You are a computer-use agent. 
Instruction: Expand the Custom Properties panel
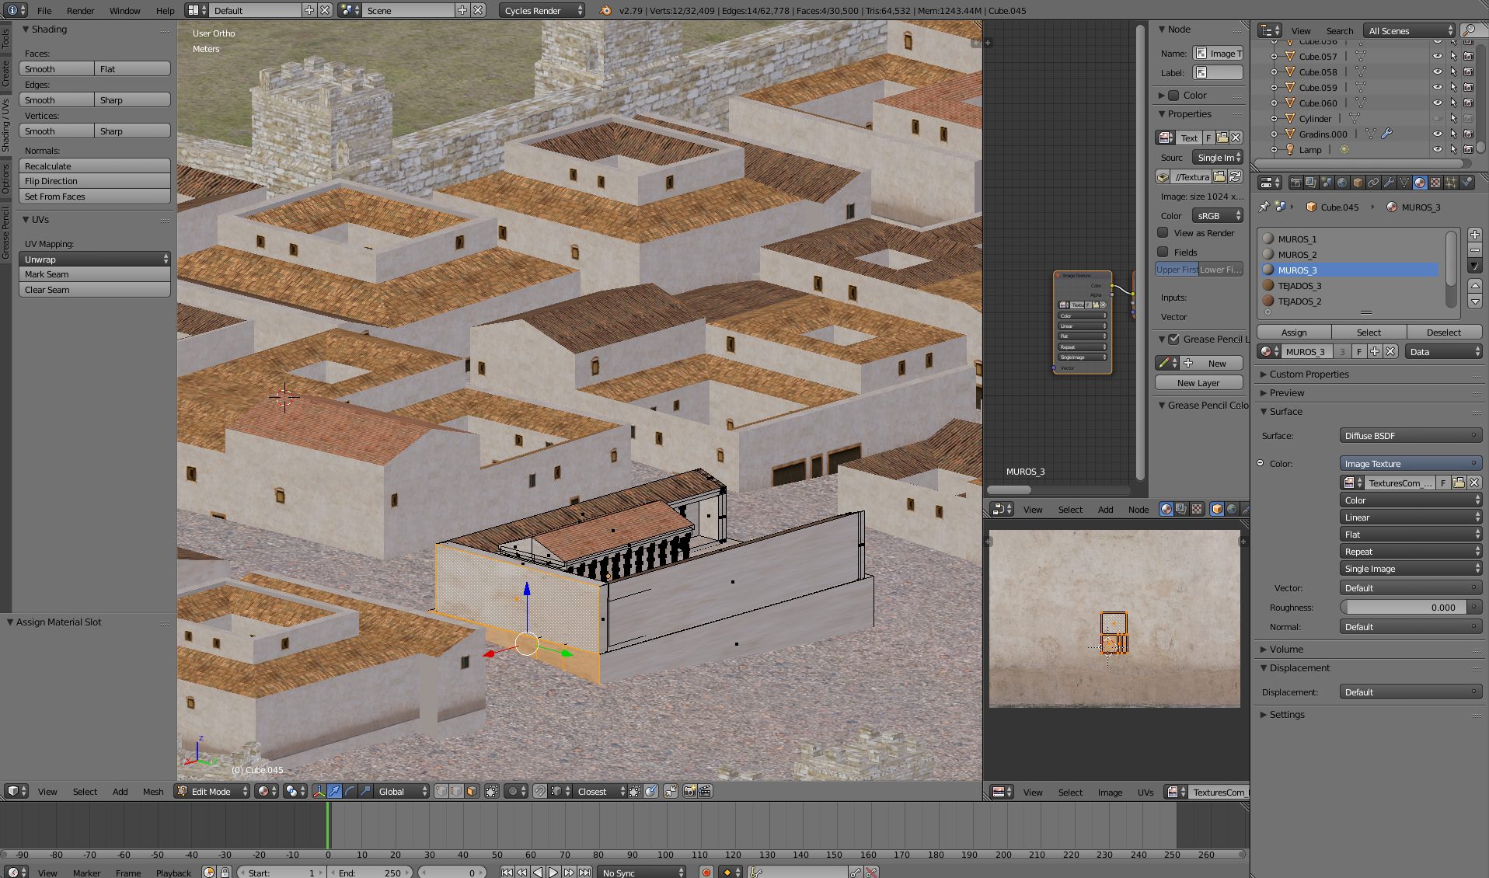pos(1309,374)
